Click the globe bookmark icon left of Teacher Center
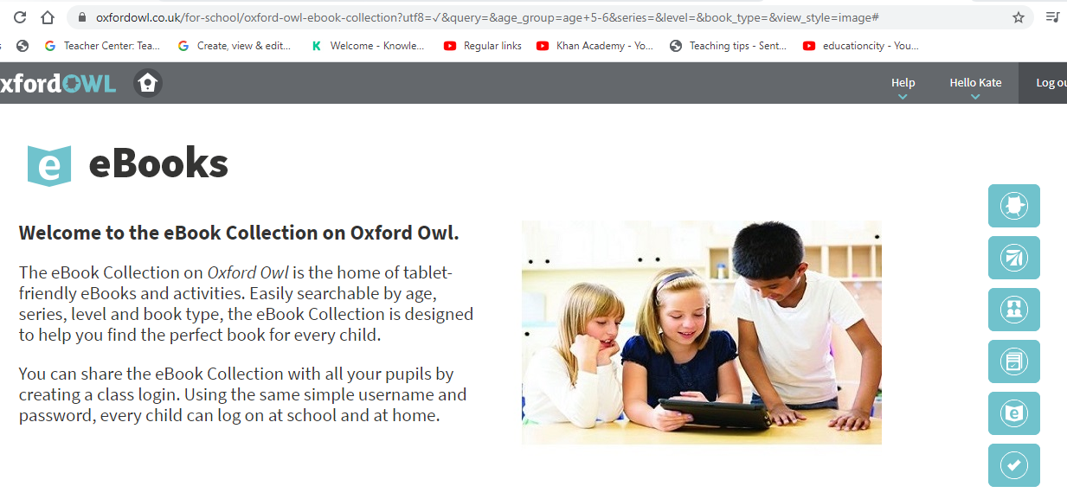Screen dimensions: 1067x499 coord(23,46)
